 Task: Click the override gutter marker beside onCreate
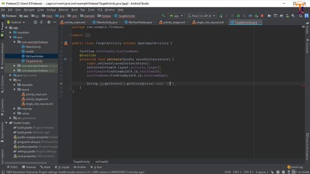pyautogui.click(x=65, y=59)
